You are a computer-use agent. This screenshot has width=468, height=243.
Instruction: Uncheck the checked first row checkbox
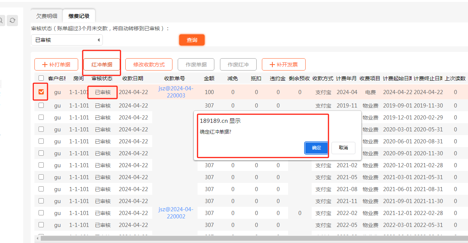pos(41,92)
